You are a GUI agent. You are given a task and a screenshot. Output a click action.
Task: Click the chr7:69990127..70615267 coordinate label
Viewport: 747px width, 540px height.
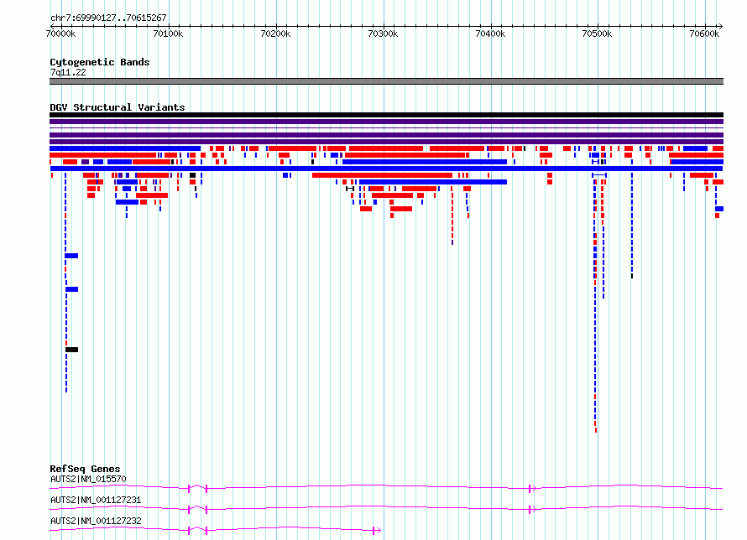[108, 18]
